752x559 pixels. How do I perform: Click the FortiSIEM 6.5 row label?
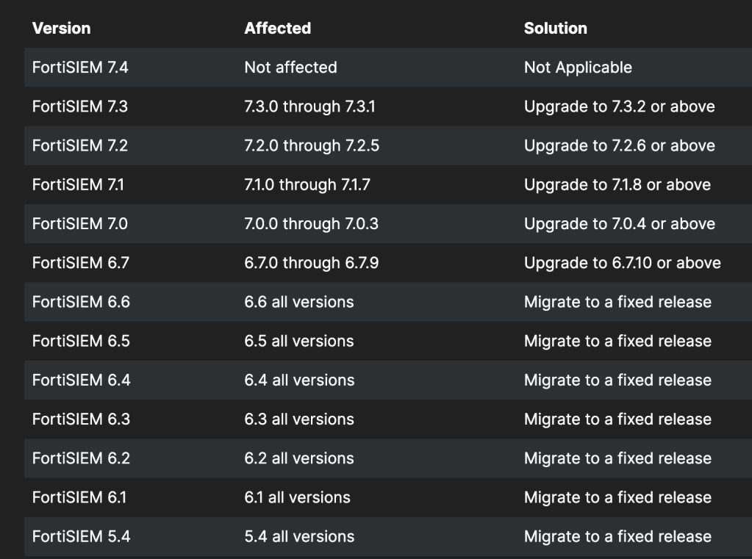pos(81,341)
